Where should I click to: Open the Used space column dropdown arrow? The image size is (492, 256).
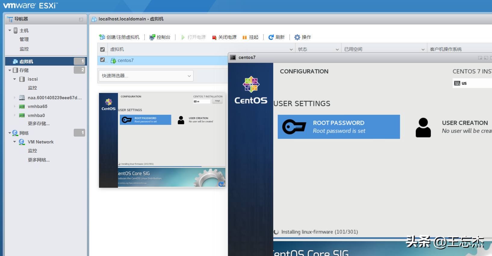click(423, 49)
